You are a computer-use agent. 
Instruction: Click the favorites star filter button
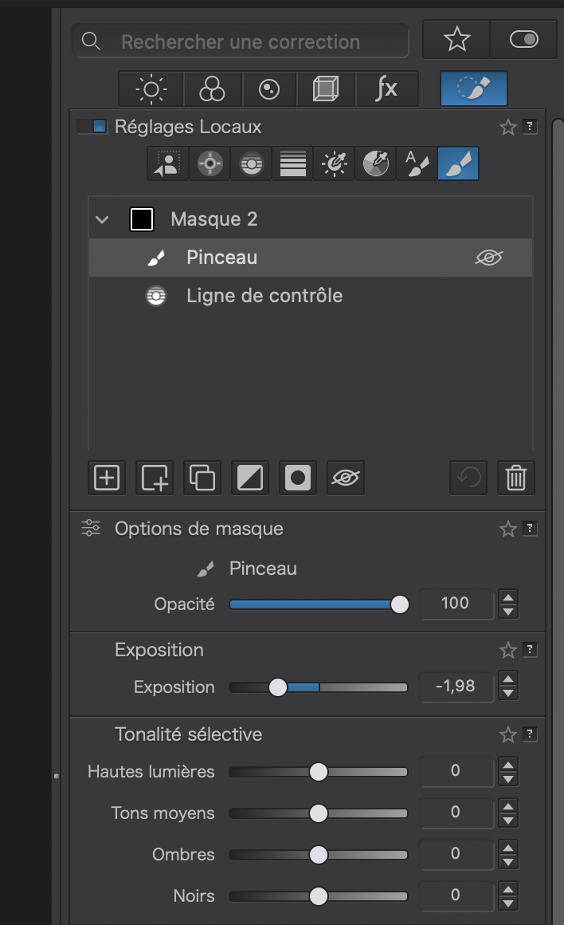coord(456,40)
